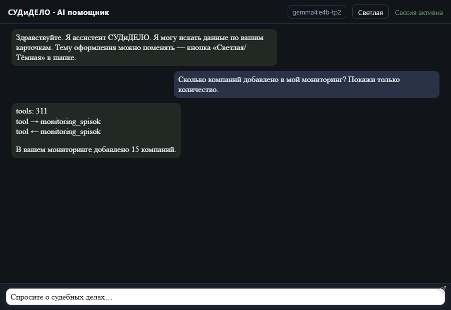Click the 'Сессия активна' status text
Screen dimensions: 451x310
[419, 12]
